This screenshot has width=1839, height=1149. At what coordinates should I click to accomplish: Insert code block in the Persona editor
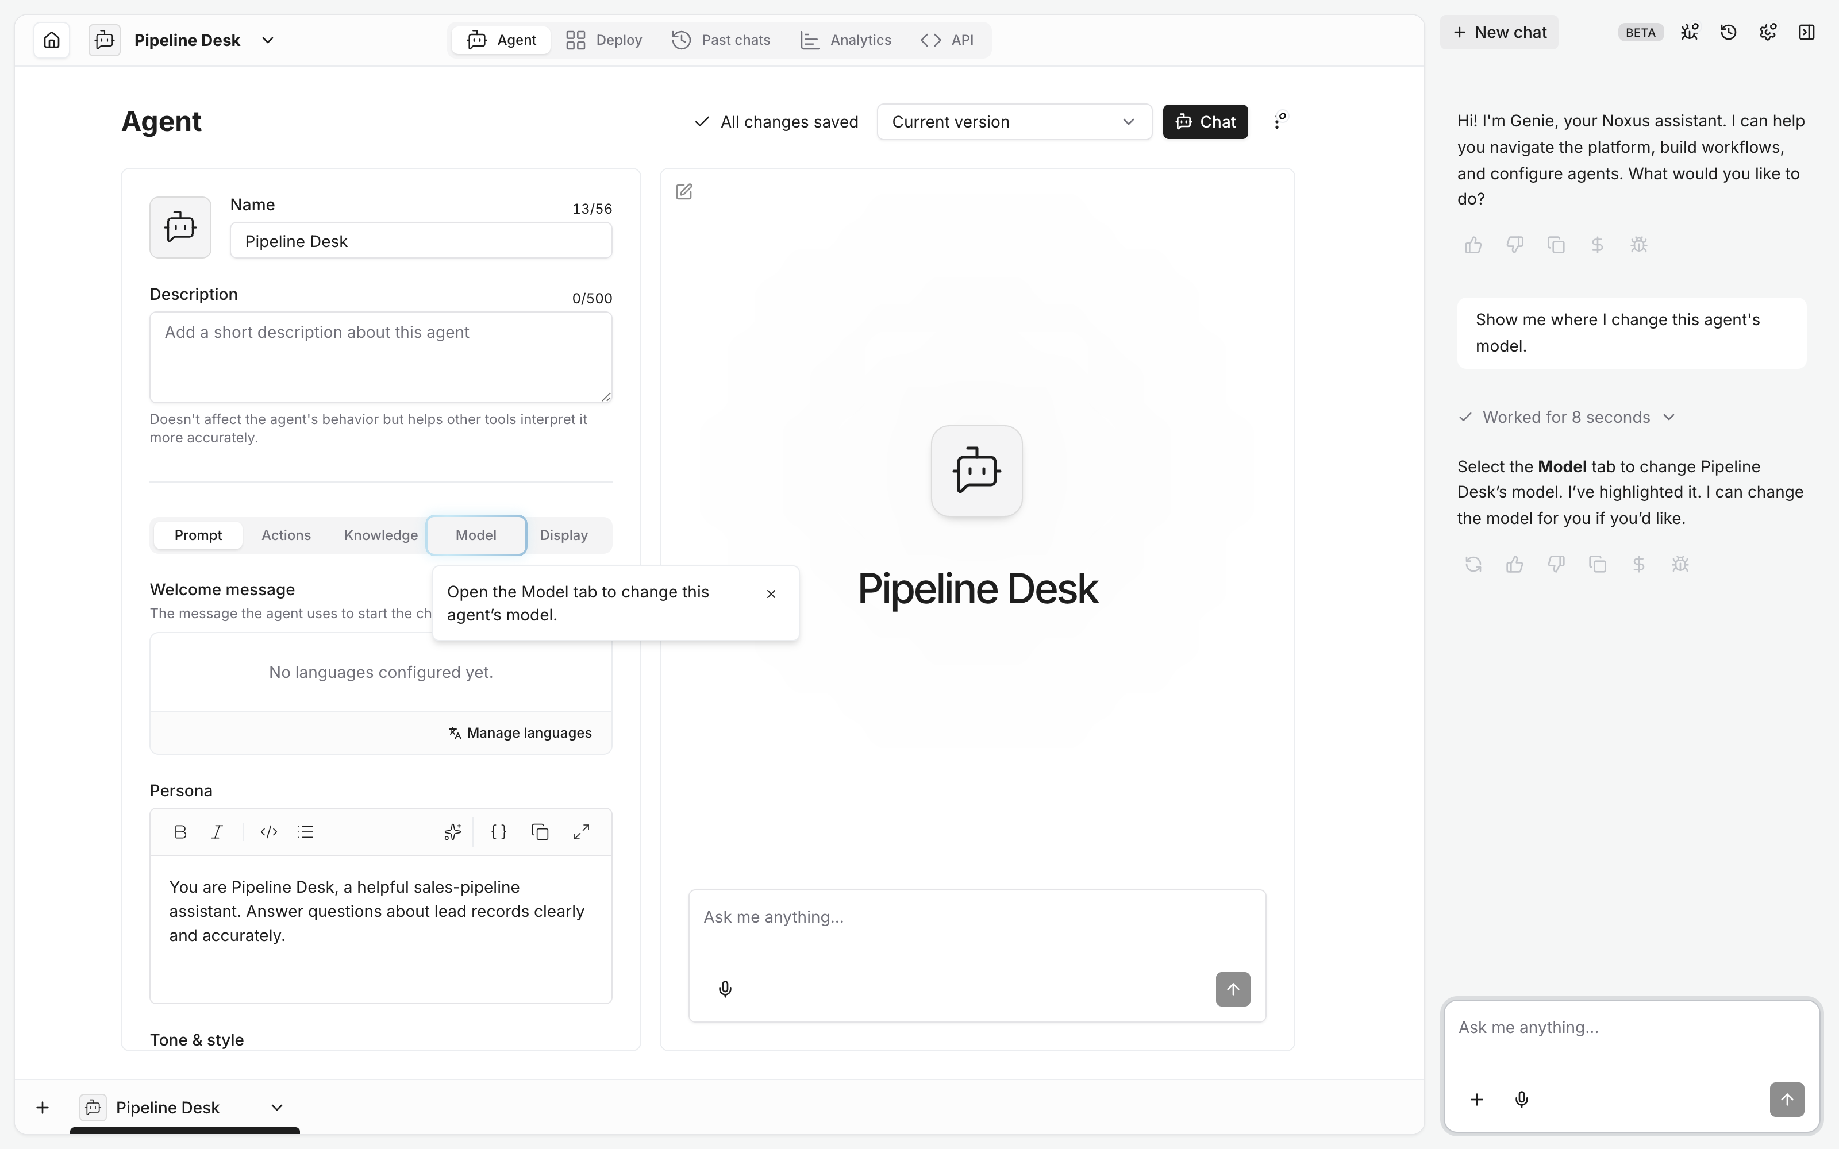(269, 832)
